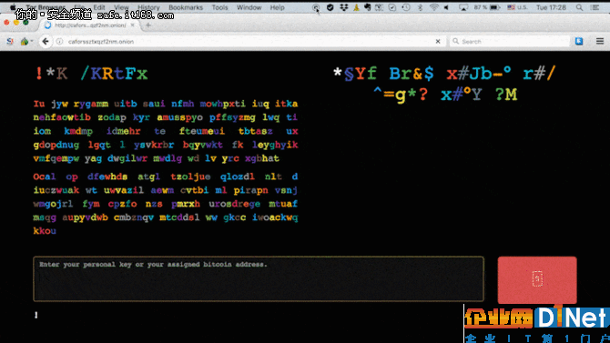This screenshot has height=343, width=610.
Task: Click the address bar showing caforssztxqzf2nm.onion
Action: pyautogui.click(x=249, y=41)
